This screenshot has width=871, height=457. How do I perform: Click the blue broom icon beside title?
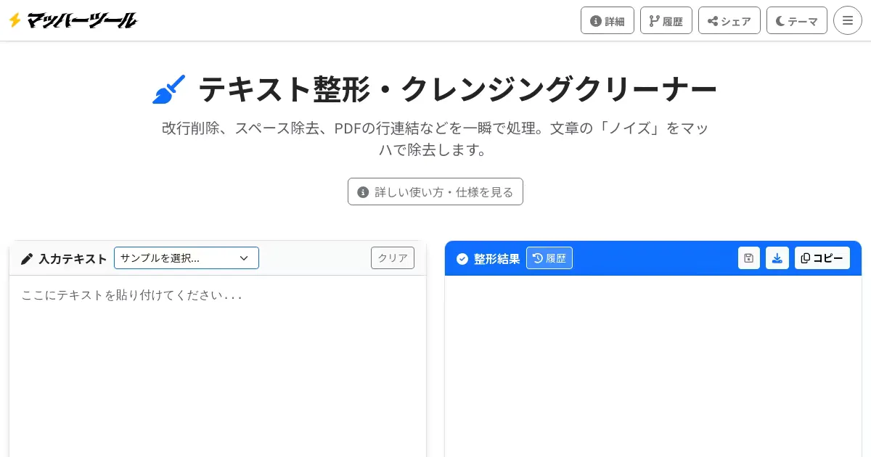pos(169,89)
